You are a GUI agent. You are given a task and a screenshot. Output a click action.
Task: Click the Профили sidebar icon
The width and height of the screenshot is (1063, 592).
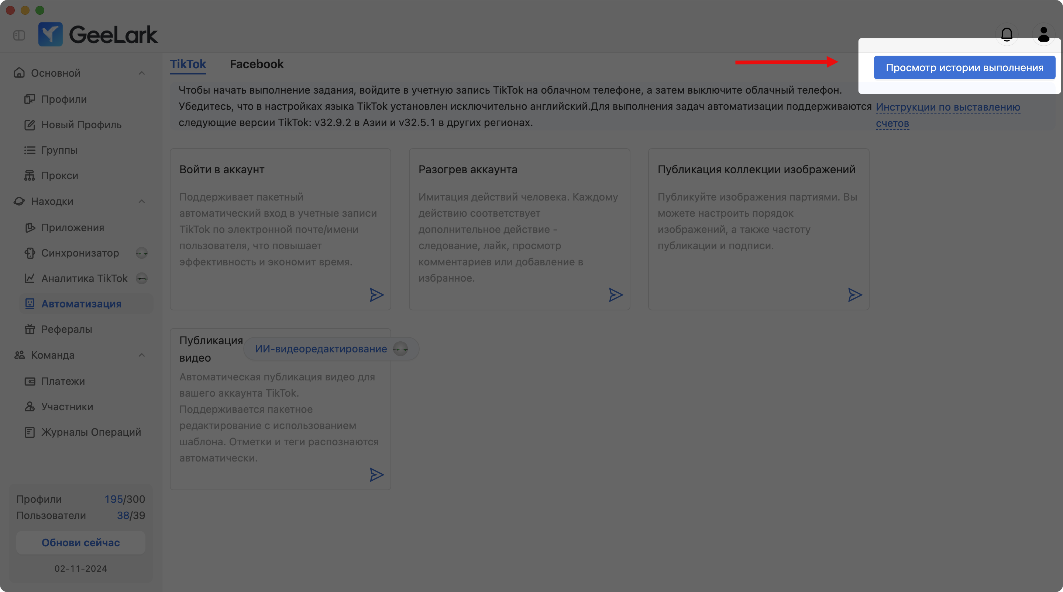tap(30, 100)
